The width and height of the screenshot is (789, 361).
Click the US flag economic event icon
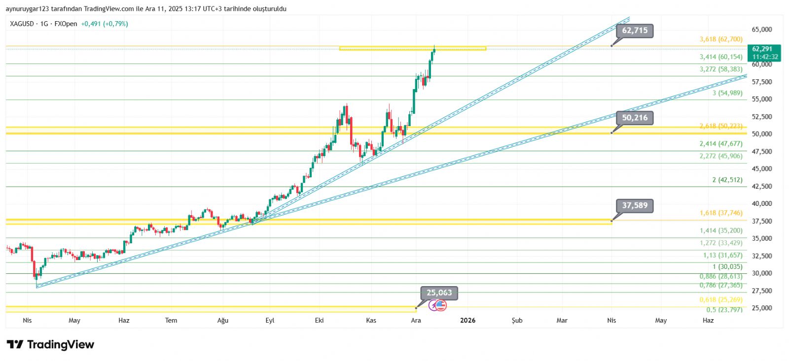click(x=441, y=306)
